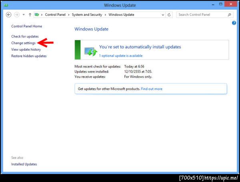Select System and Security in the breadcrumb

87,15
